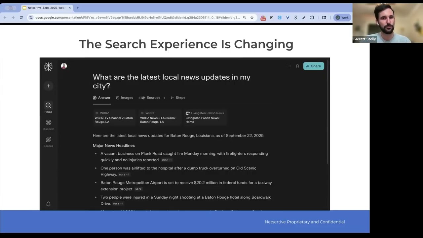This screenshot has height=238, width=423.
Task: Switch to the Steps tab
Action: click(x=178, y=98)
